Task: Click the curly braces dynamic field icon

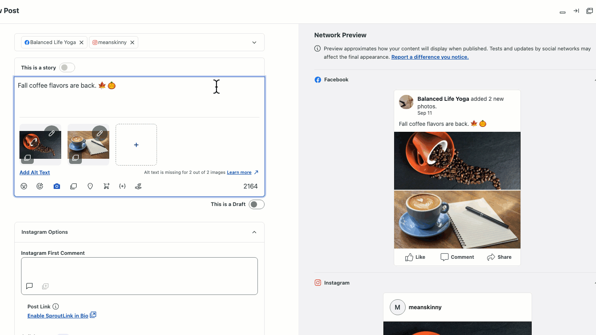Action: click(x=122, y=186)
